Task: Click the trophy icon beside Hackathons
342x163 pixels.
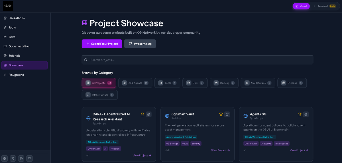Action: (5, 18)
